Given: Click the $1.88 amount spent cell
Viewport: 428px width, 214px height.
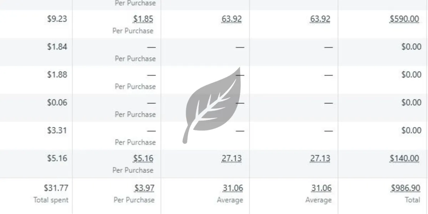Looking at the screenshot, I should tap(57, 75).
